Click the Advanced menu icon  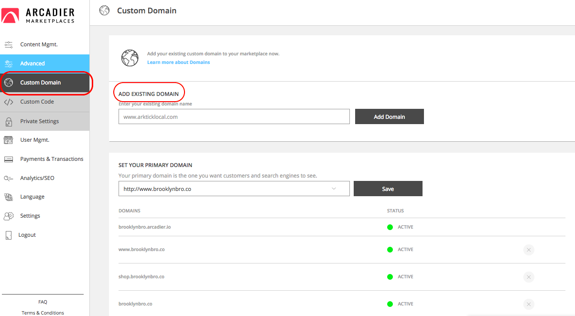tap(9, 63)
